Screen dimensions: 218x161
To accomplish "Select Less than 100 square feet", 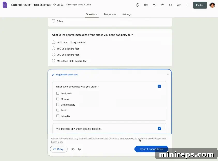I will (53, 42).
